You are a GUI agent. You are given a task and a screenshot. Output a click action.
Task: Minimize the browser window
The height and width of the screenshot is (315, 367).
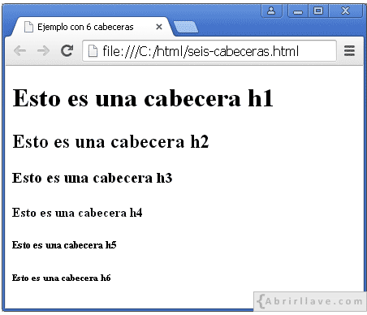click(x=298, y=11)
